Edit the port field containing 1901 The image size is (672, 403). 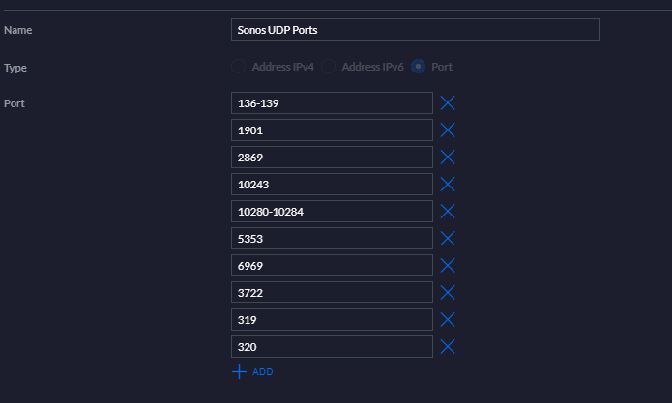(332, 130)
